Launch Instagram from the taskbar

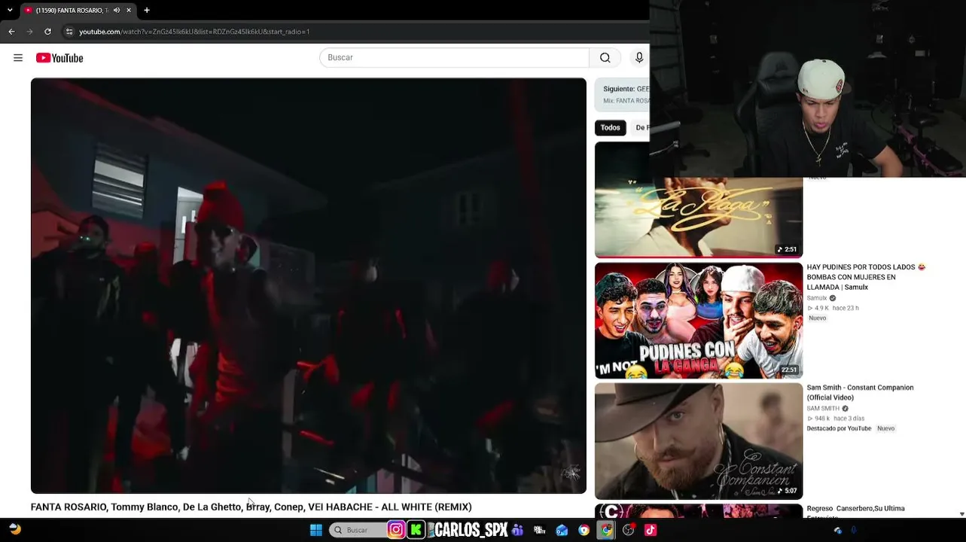[396, 530]
